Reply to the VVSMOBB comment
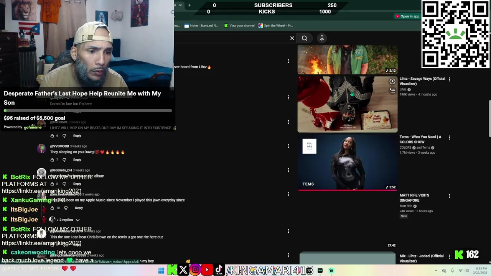 tap(77, 160)
